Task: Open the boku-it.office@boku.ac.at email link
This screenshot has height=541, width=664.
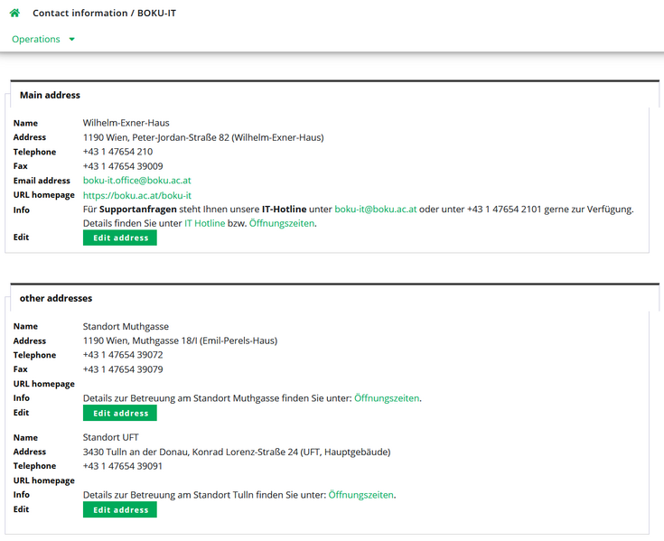Action: pyautogui.click(x=136, y=181)
